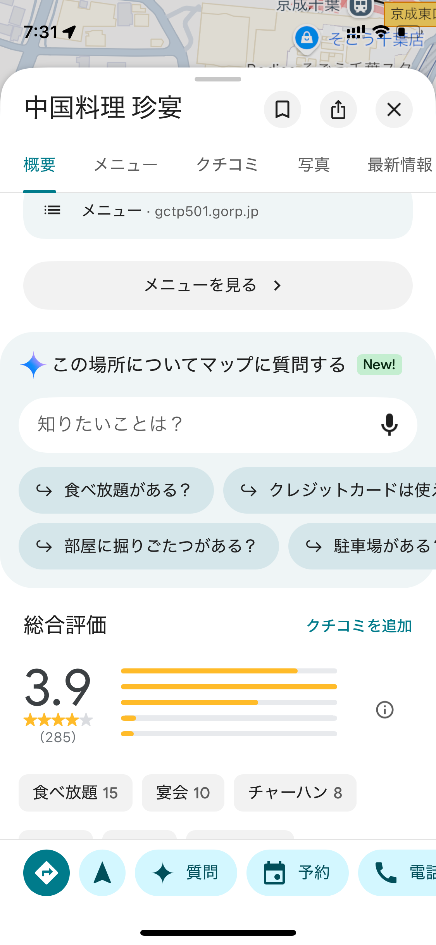
Task: Filter reviews by 宴会 10 chip
Action: (183, 793)
